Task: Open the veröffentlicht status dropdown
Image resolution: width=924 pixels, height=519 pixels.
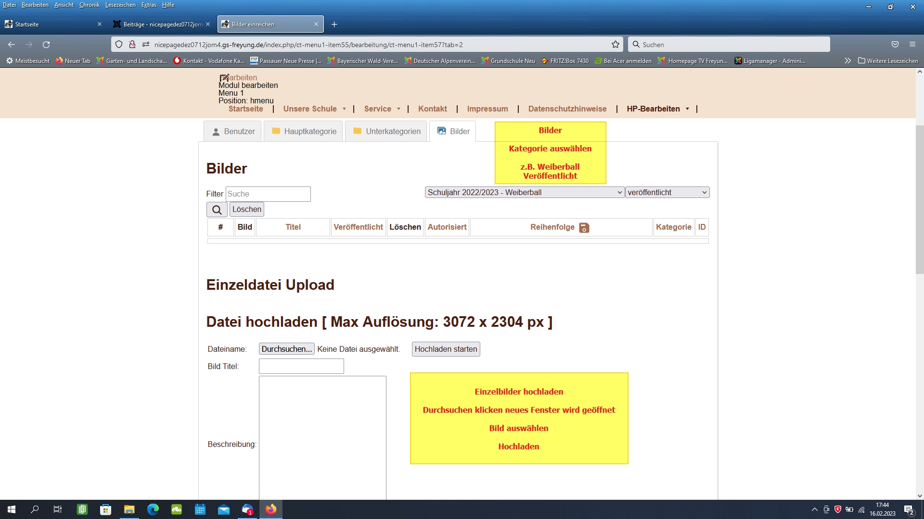Action: pos(667,193)
